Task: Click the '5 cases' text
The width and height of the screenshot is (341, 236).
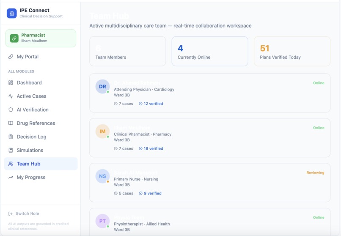Action: [126, 193]
